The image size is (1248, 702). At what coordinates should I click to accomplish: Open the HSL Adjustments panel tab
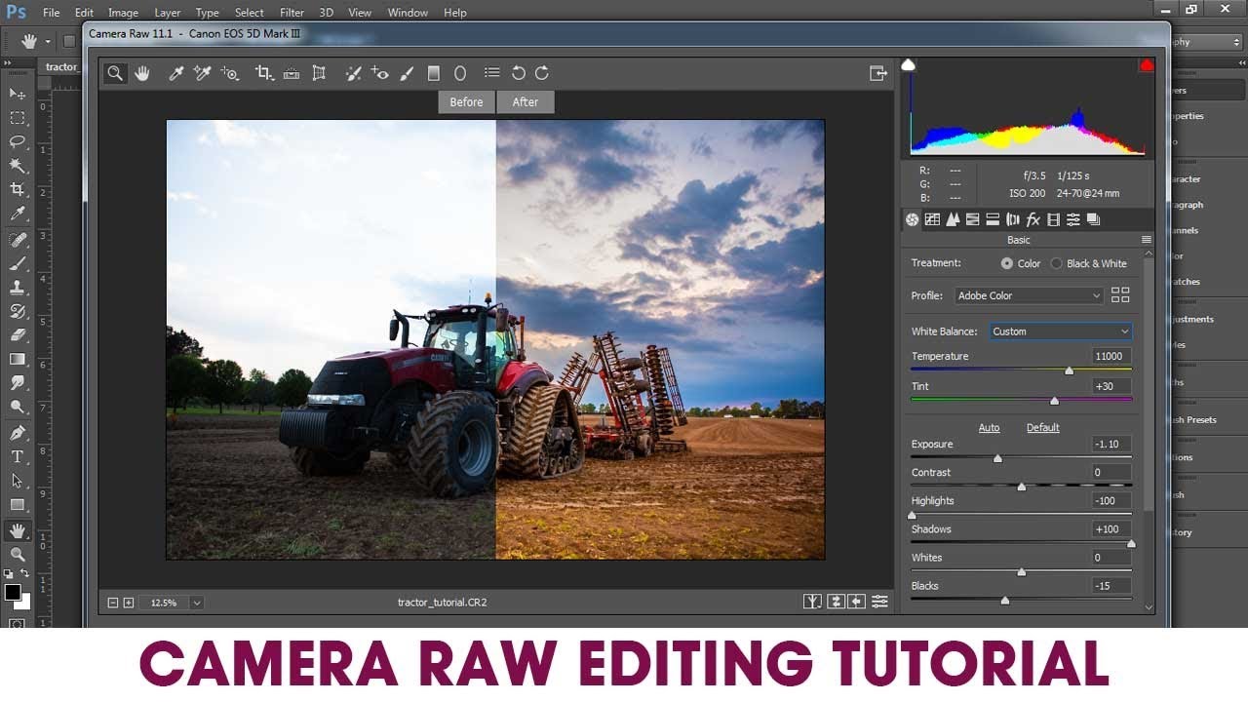click(972, 219)
